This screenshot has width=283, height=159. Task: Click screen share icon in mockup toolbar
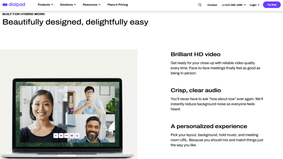tap(72, 136)
